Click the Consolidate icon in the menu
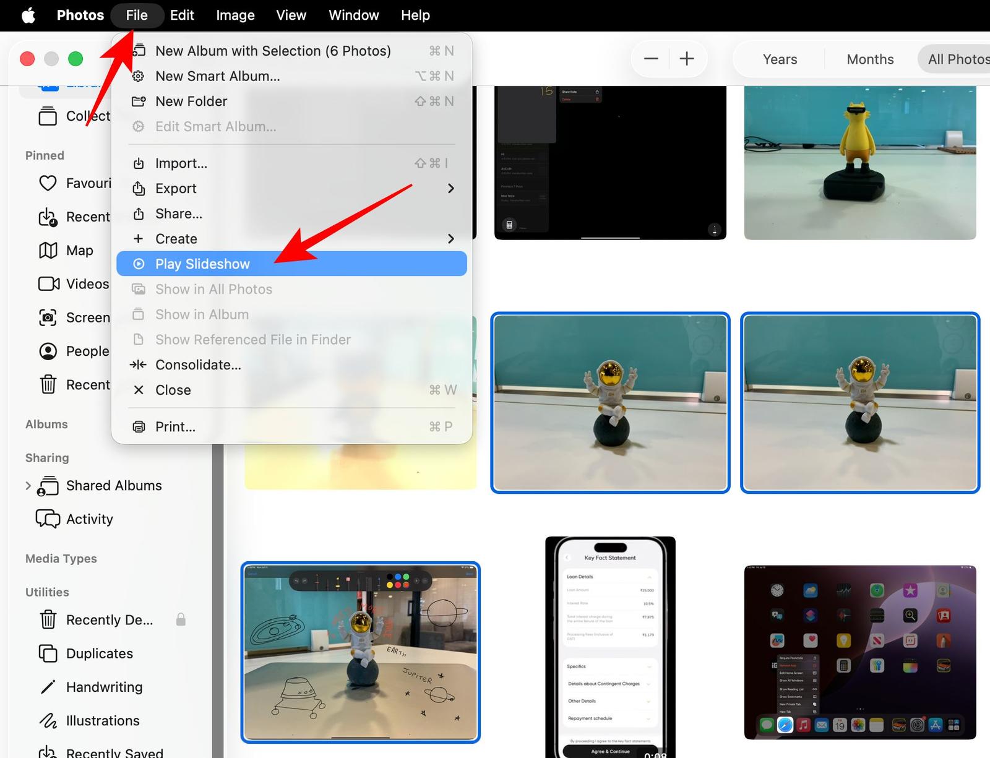The image size is (990, 758). (139, 365)
